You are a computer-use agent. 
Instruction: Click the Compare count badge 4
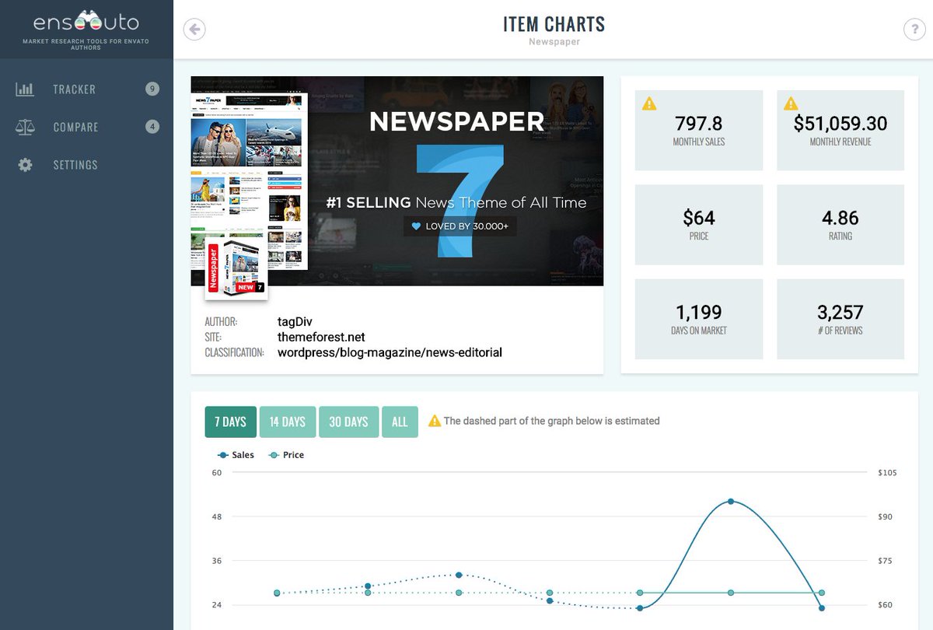tap(152, 126)
